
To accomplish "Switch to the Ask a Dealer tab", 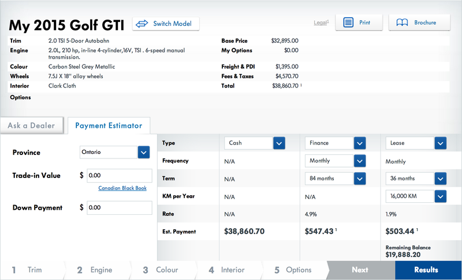I will (32, 126).
